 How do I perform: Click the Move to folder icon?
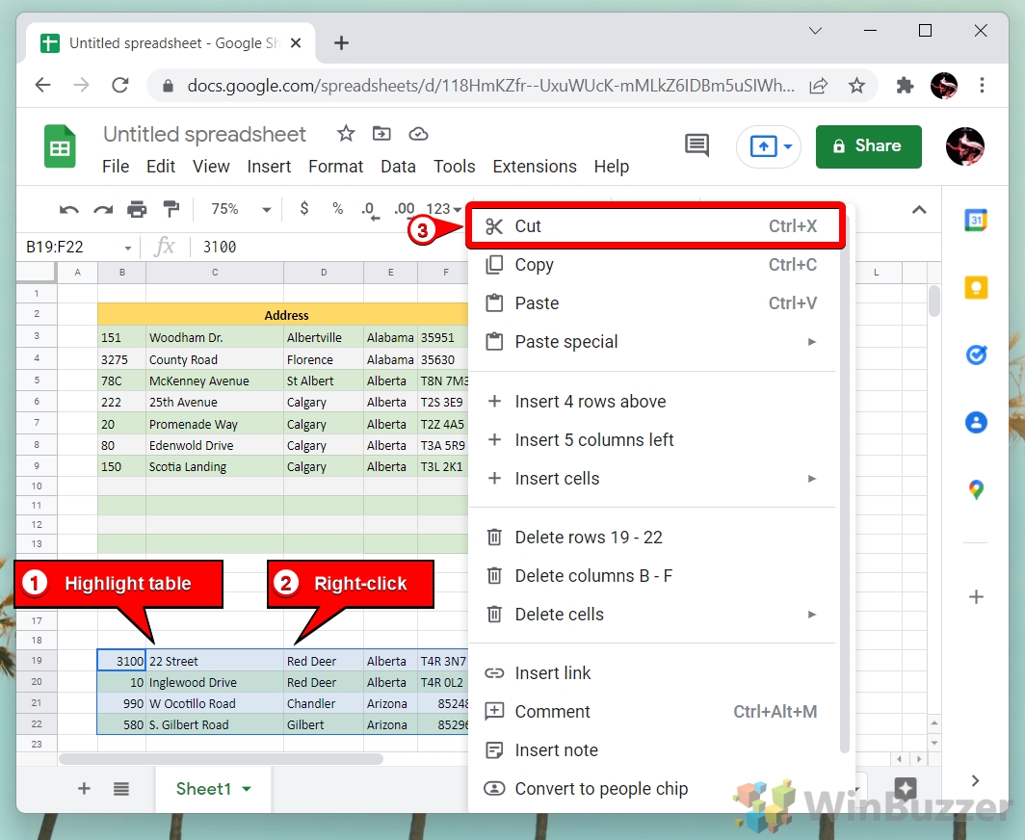[381, 134]
